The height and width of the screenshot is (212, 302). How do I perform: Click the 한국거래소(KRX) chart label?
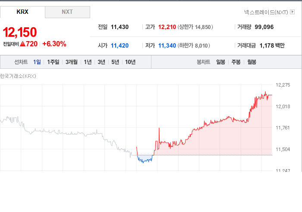click(18, 76)
